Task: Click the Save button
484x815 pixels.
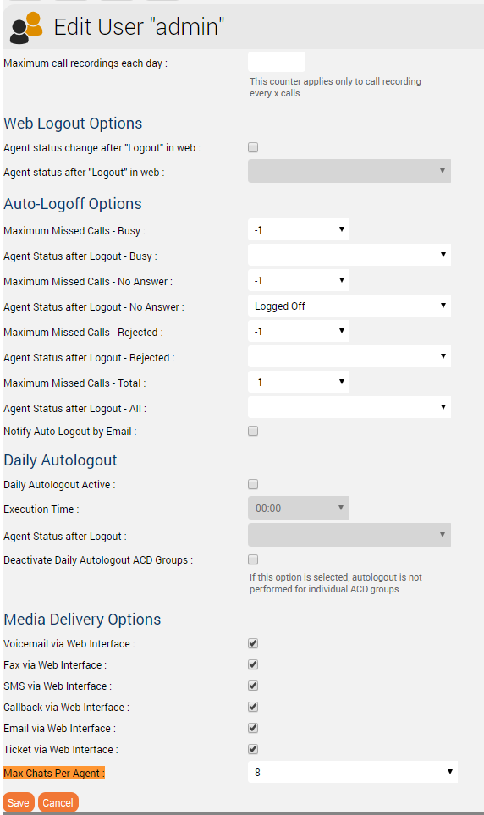Action: [x=19, y=802]
